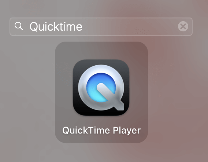The image size is (208, 162).
Task: Clear the Quicktime search text
Action: pyautogui.click(x=183, y=26)
